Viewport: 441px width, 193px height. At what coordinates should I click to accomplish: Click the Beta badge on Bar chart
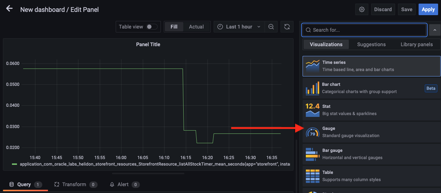coord(431,88)
